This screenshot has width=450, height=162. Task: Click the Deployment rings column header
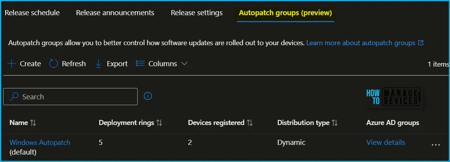126,123
